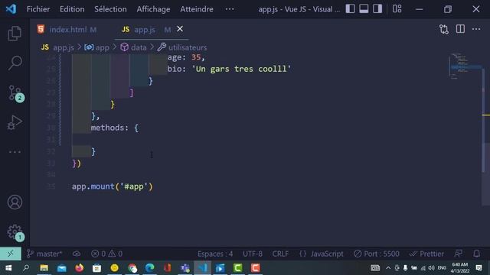Launch Google Chrome from the taskbar
490x275 pixels.
click(132, 268)
